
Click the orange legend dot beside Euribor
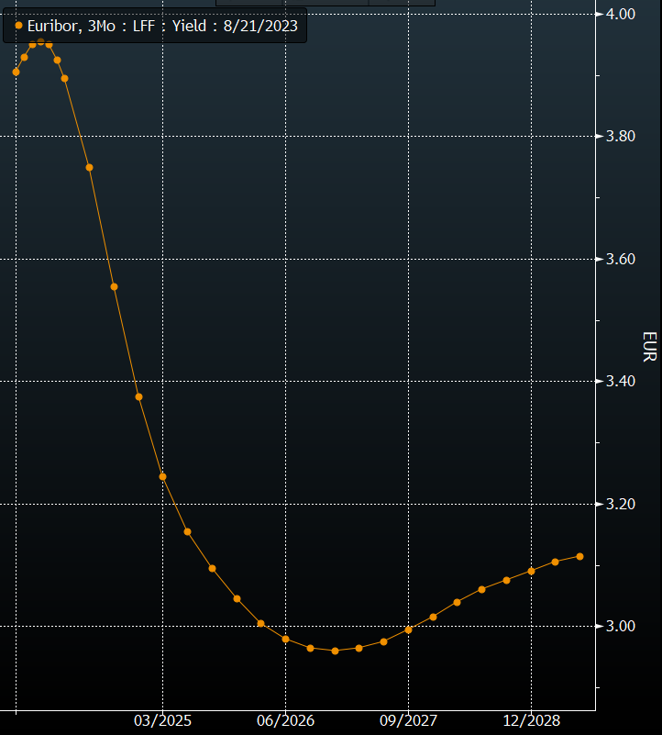[18, 27]
